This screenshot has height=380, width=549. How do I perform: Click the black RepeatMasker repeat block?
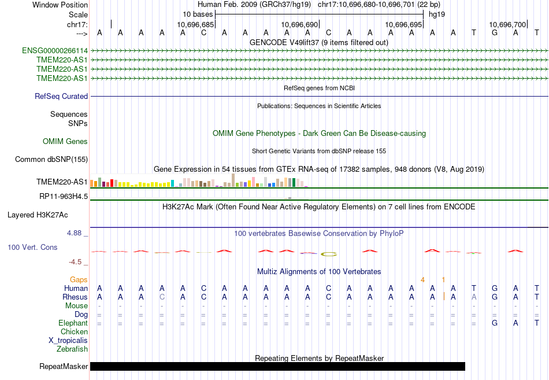277,366
